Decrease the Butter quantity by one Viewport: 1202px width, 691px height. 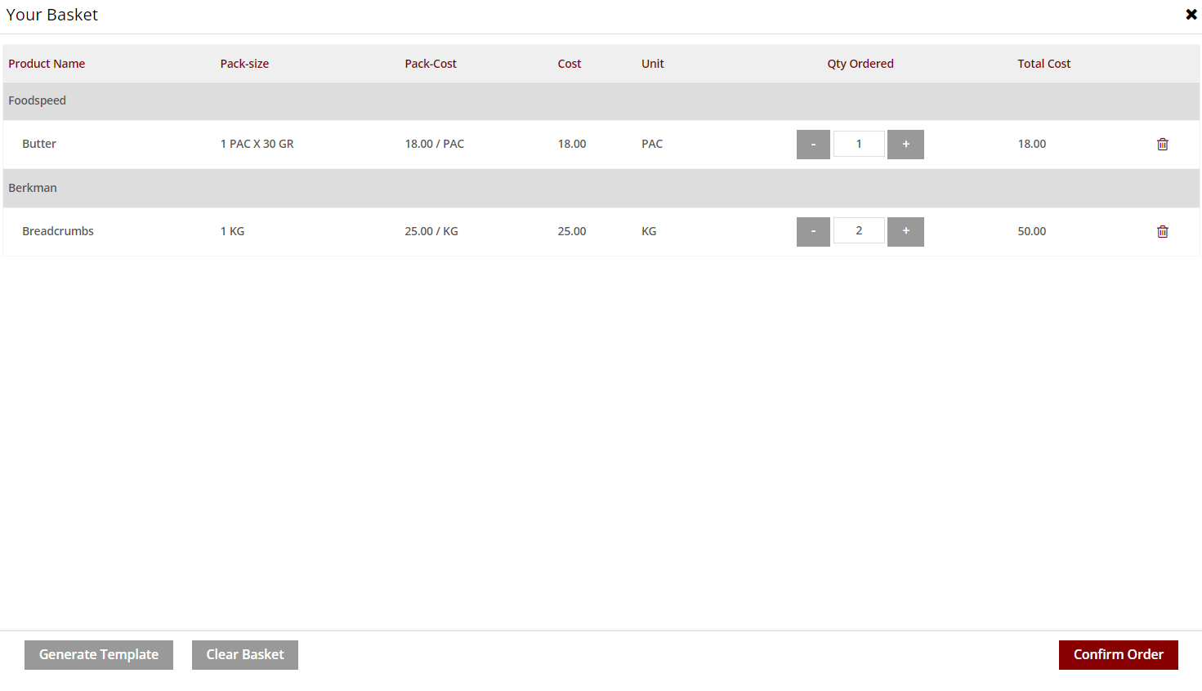click(813, 145)
